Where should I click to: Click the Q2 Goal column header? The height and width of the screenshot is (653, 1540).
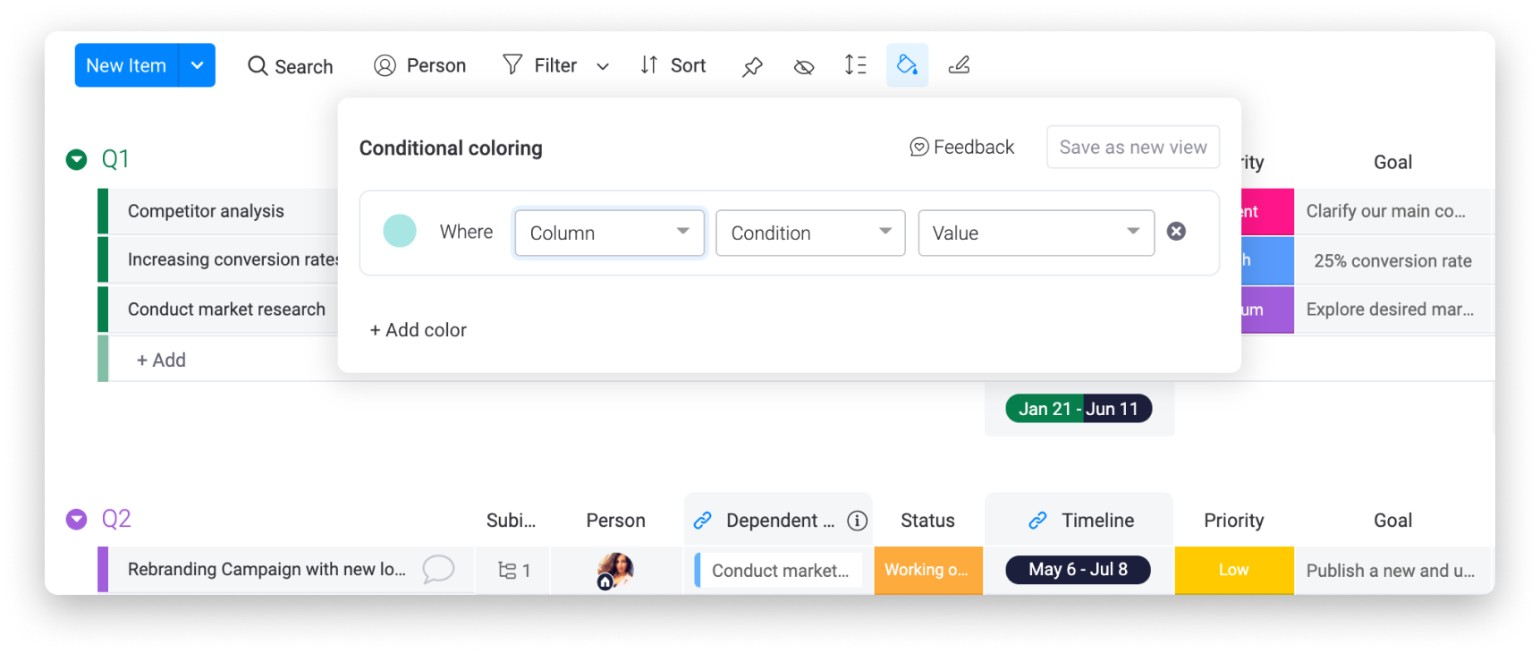point(1392,521)
